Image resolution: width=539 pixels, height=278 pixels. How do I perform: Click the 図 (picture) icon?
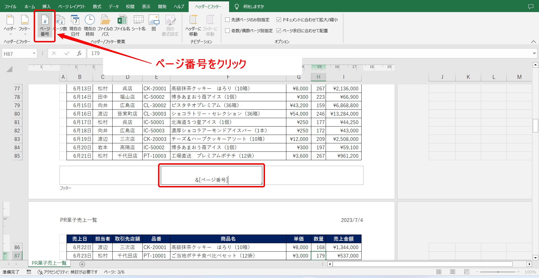[x=154, y=24]
